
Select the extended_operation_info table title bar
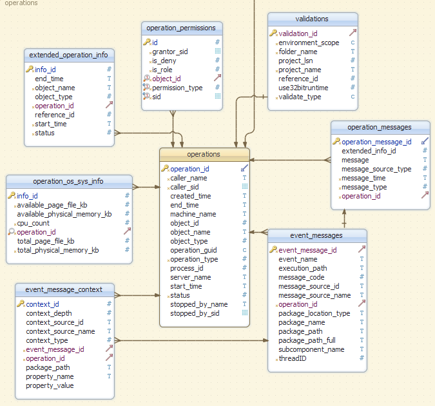(68, 55)
